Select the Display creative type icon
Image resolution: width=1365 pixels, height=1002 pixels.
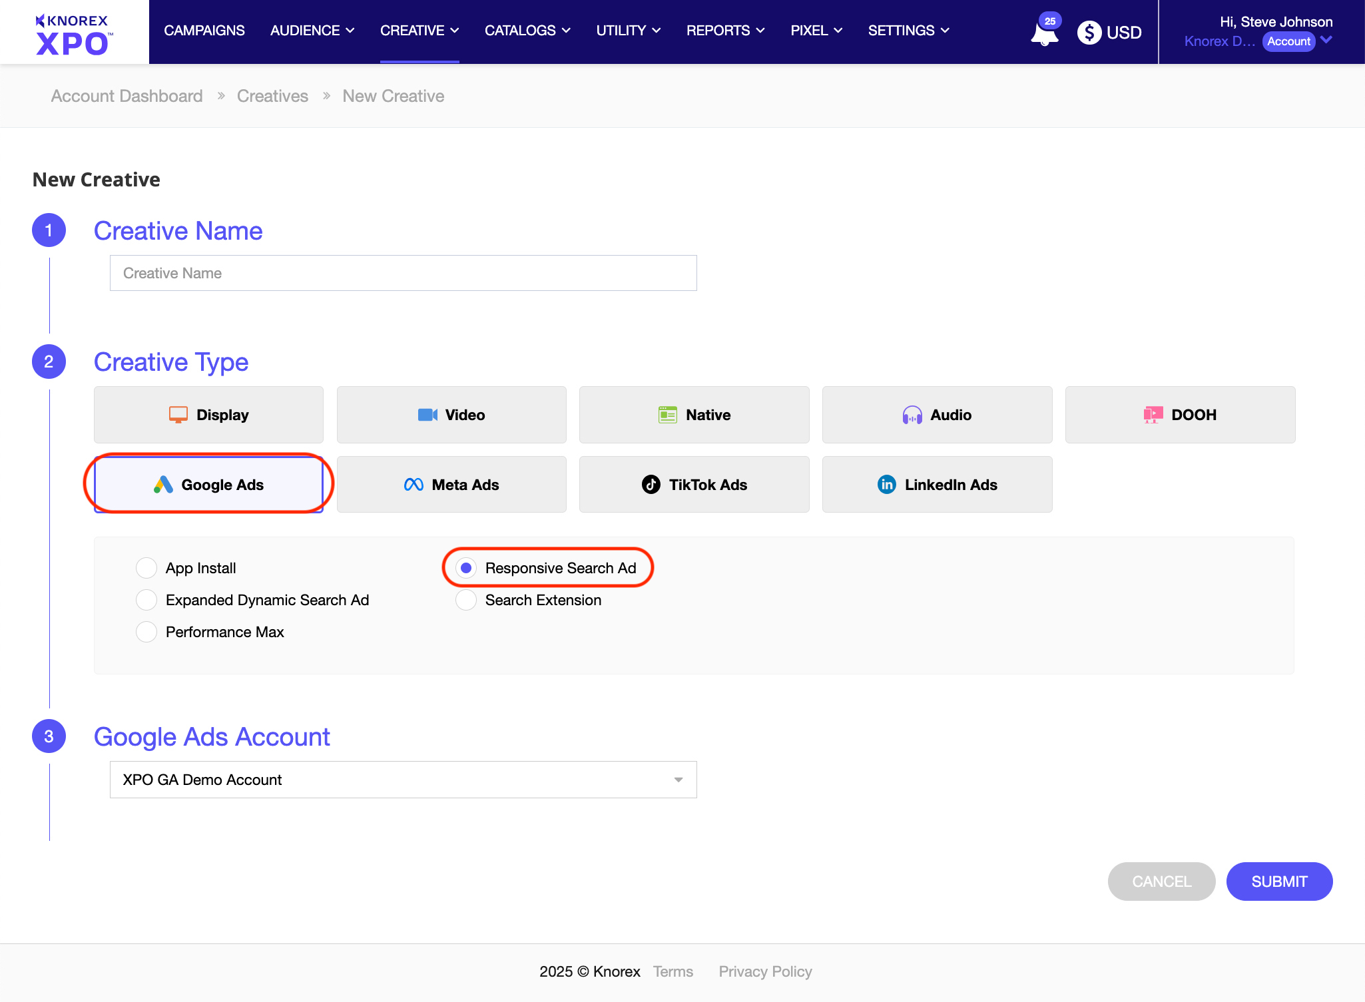pyautogui.click(x=177, y=414)
